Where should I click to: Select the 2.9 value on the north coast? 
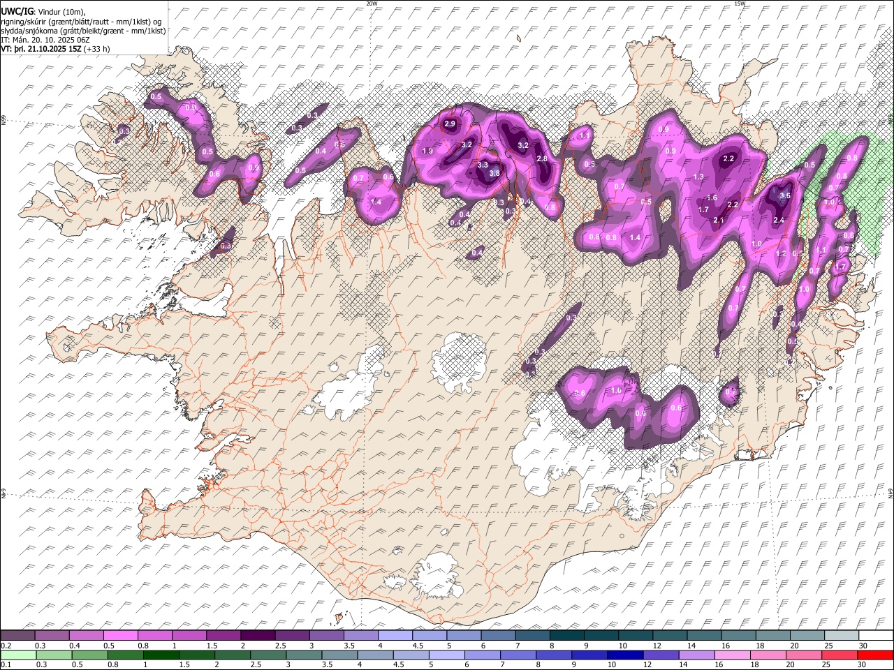pyautogui.click(x=450, y=124)
